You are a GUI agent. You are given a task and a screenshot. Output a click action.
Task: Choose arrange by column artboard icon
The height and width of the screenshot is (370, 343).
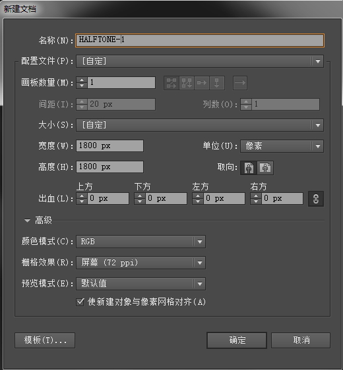click(217, 83)
